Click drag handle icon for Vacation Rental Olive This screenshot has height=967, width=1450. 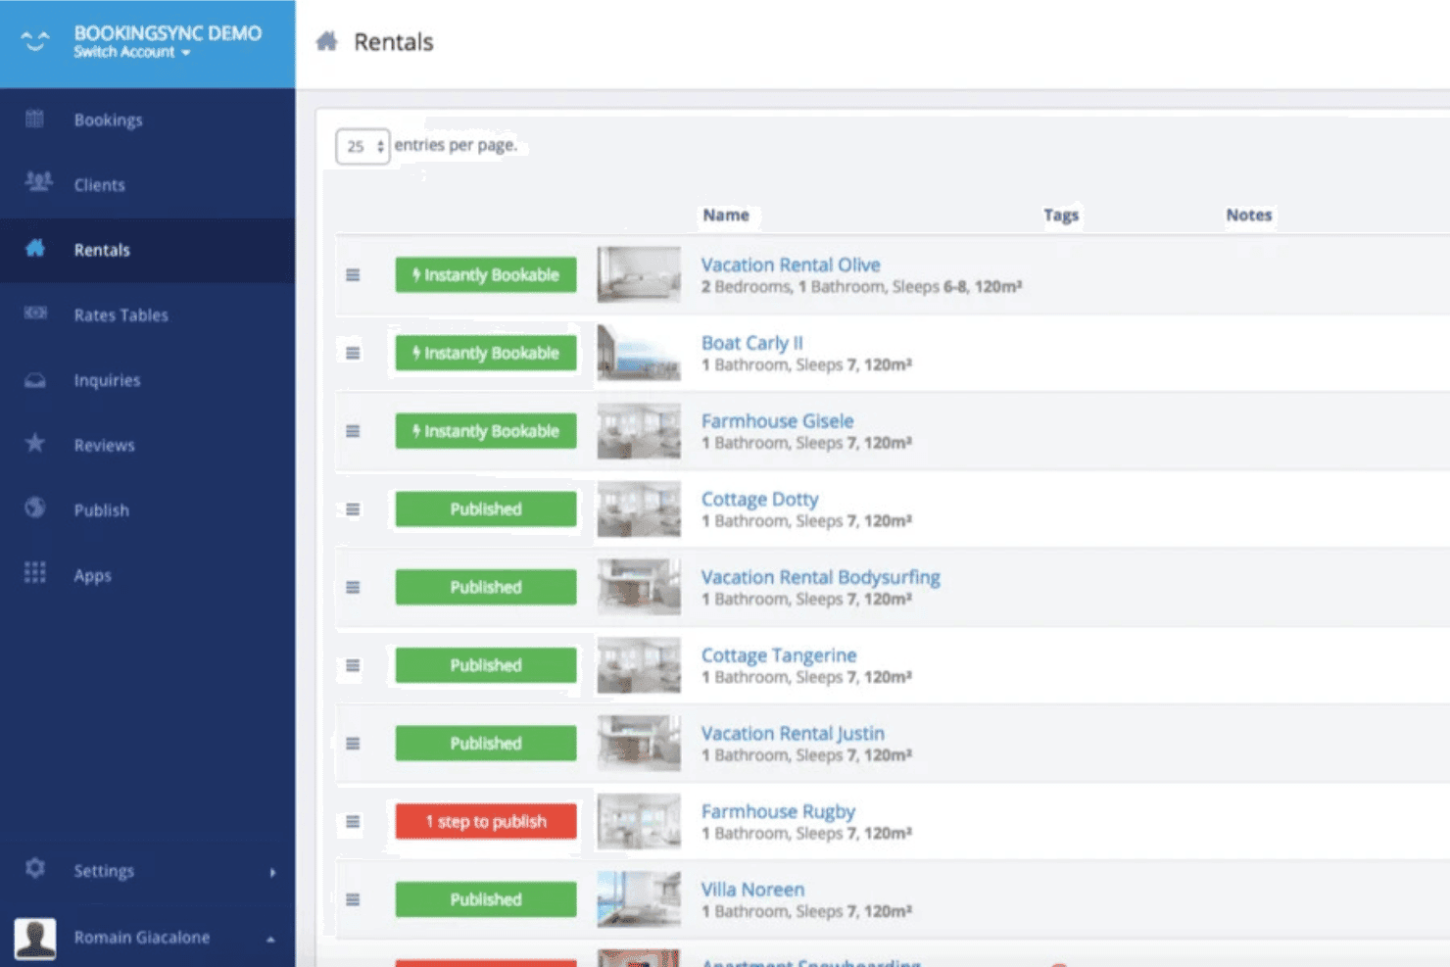353,275
